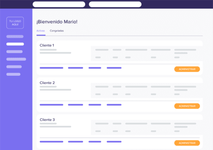Click the right white field in top bar
213x150 pixels.
115,4
